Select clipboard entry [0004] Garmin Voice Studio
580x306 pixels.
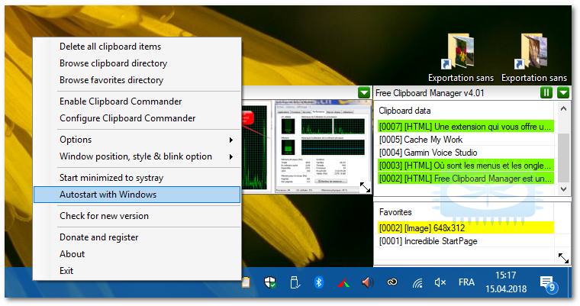(466, 153)
